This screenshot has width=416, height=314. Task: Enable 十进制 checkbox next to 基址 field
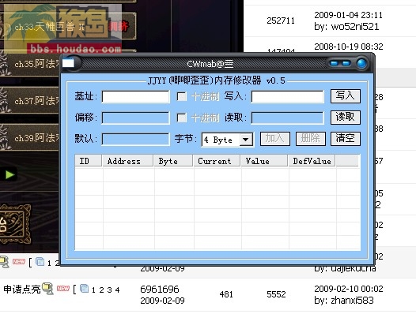(x=182, y=96)
